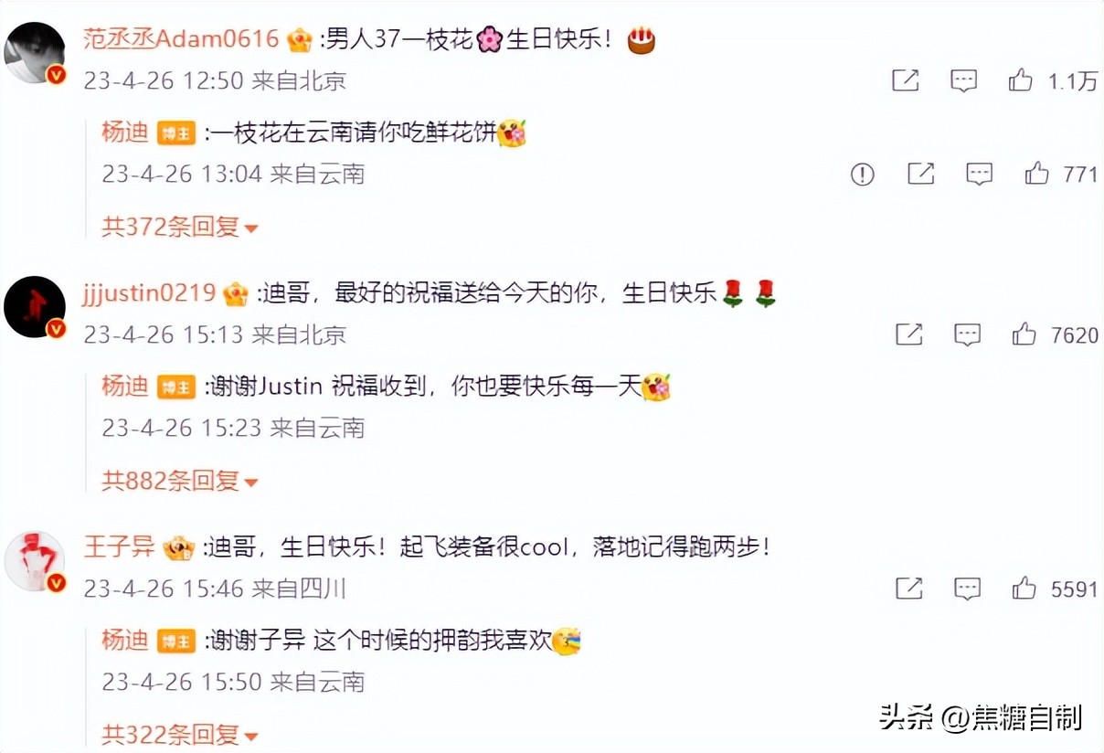View 范丞丞's avatar picture
Screen dimensions: 1104x753
pos(35,53)
